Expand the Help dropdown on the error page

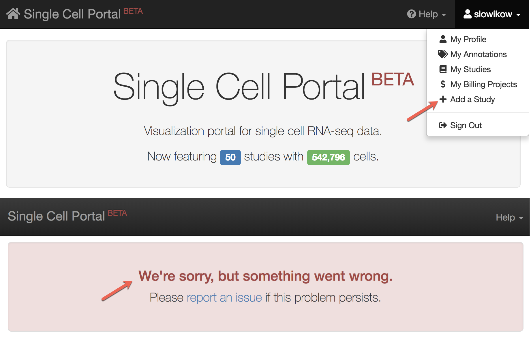(509, 217)
